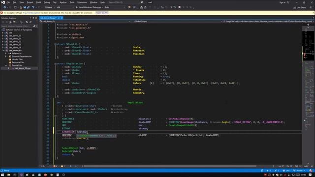
Task: Collapse the Source Files folder
Action: tap(5, 65)
